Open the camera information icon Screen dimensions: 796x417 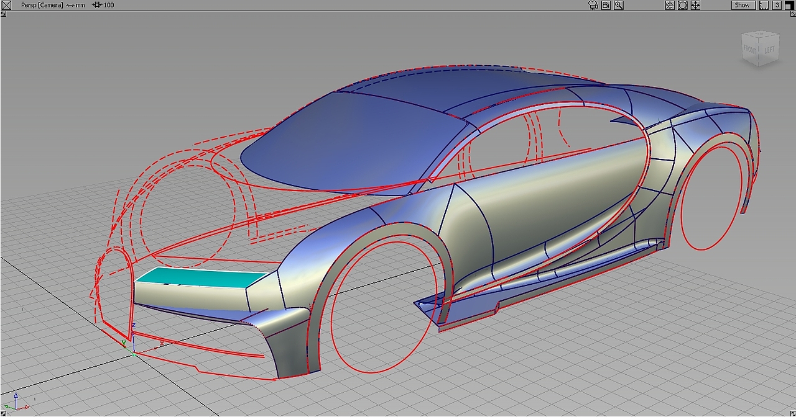click(x=606, y=5)
